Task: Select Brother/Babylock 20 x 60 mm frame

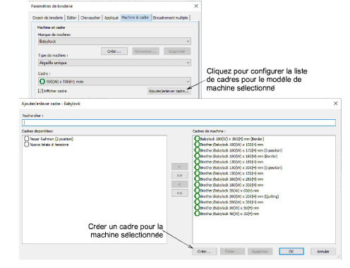Action: [x=227, y=190]
